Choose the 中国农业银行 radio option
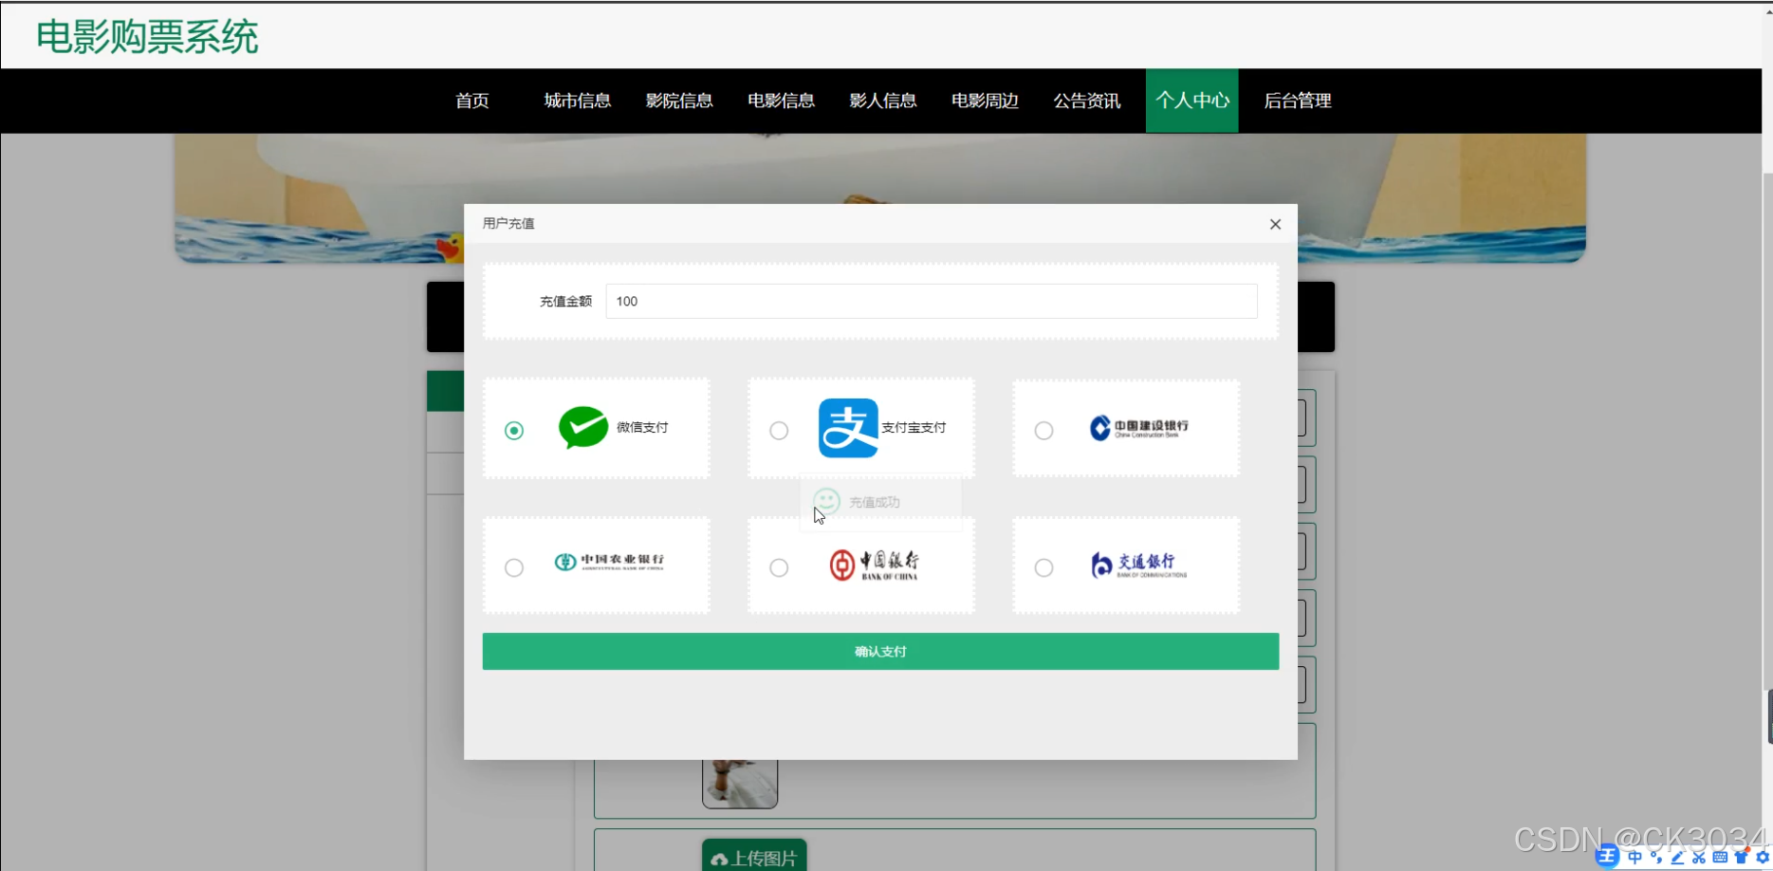 (x=514, y=567)
